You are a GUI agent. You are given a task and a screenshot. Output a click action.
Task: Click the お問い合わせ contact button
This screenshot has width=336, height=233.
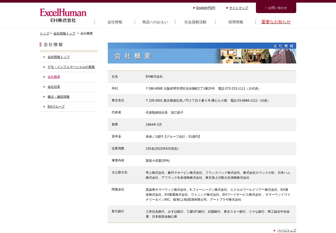point(276,8)
